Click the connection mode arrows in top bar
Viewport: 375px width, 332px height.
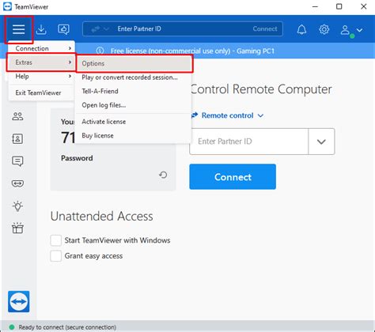(96, 29)
